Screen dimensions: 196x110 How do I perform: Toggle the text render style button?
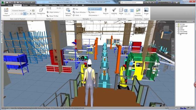coord(129,13)
